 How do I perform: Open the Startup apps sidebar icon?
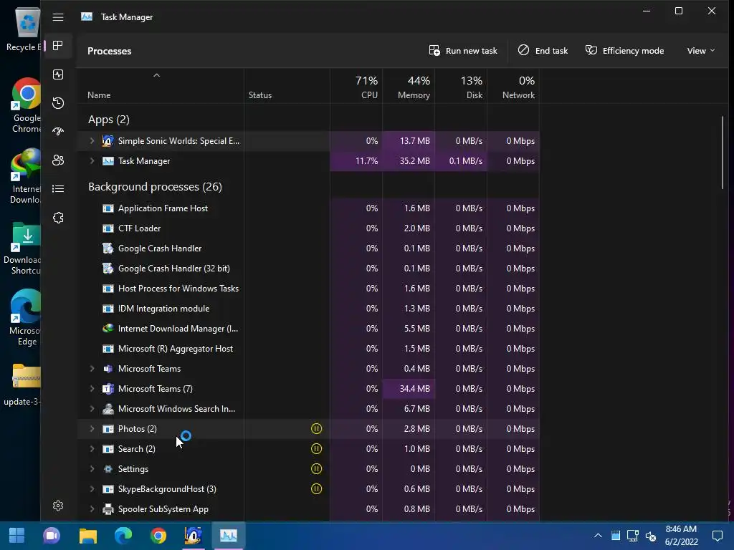tap(58, 132)
